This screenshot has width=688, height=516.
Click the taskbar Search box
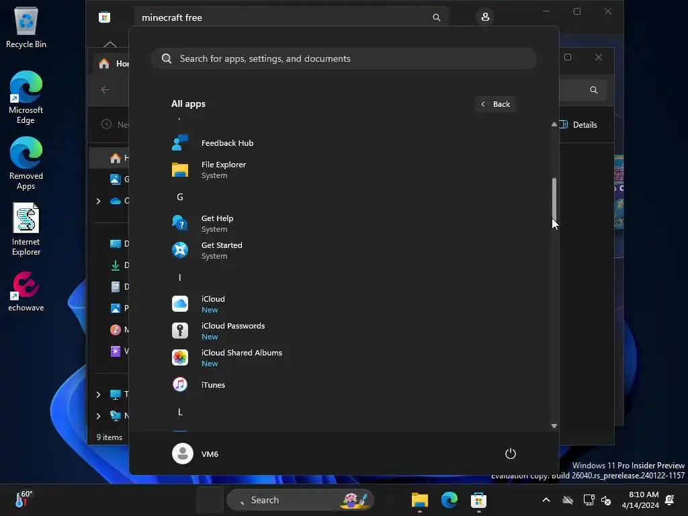click(300, 500)
